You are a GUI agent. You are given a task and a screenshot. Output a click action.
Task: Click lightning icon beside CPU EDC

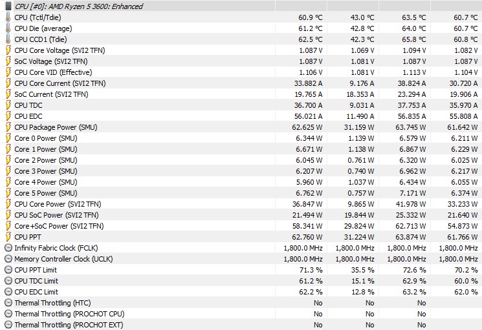(x=8, y=116)
